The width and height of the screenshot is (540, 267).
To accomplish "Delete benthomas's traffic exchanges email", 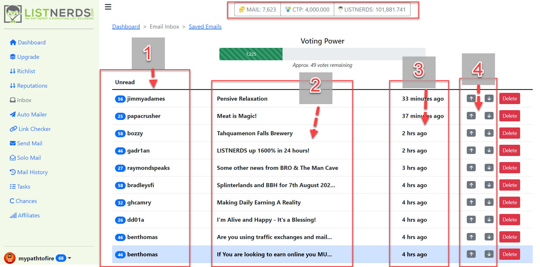I will 510,237.
